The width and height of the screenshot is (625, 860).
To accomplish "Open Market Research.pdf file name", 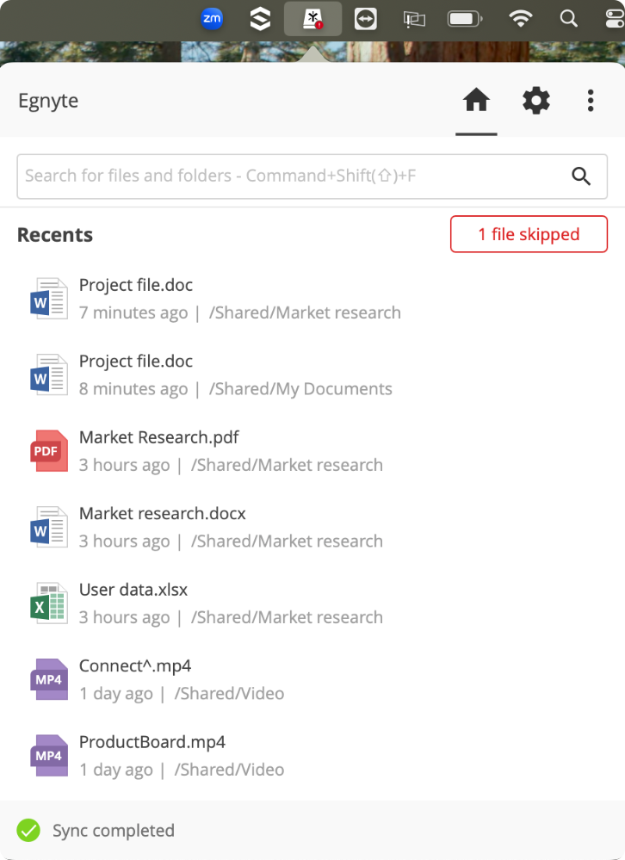I will click(159, 437).
